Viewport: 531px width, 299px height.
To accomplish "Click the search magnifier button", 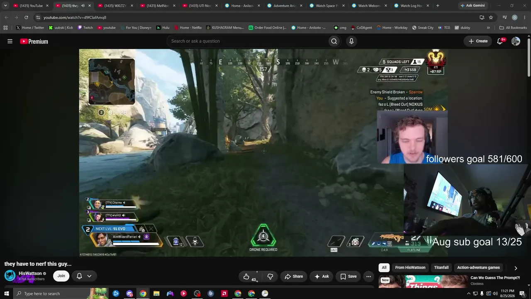I will (334, 41).
